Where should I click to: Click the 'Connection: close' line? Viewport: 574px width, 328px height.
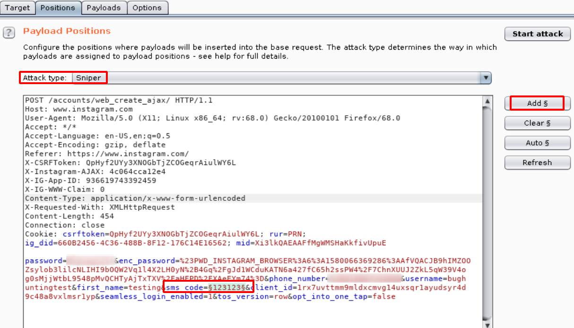65,225
